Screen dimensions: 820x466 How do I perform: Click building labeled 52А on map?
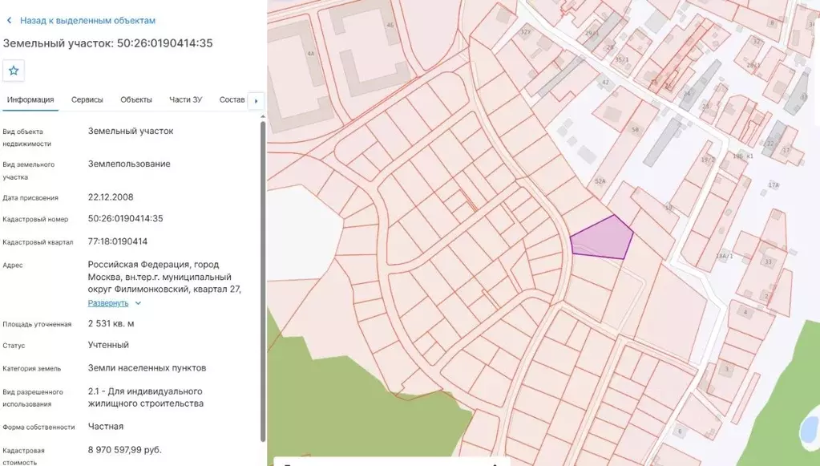(x=600, y=181)
